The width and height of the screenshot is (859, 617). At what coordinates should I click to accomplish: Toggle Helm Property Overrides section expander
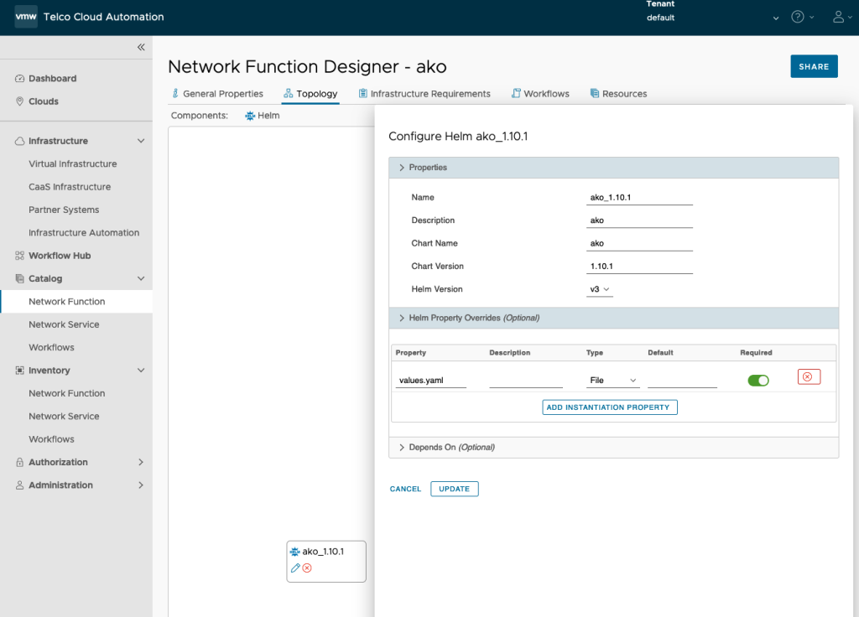point(402,318)
